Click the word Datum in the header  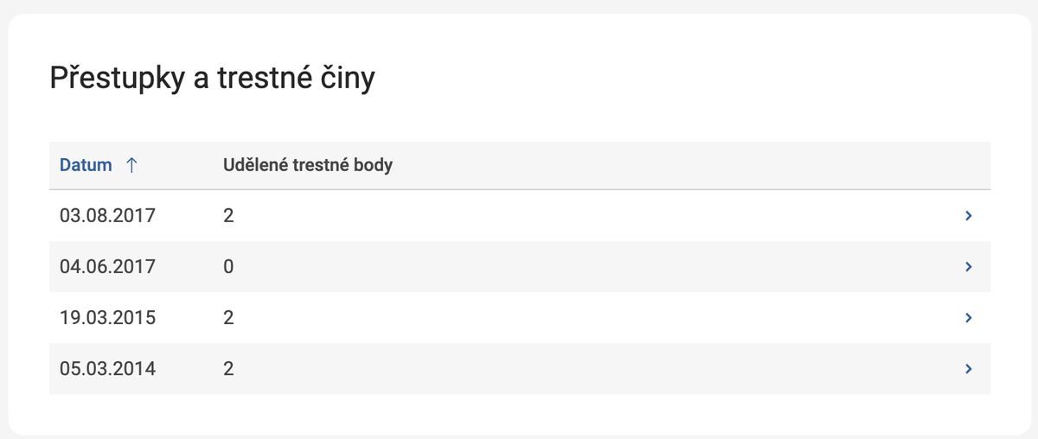pyautogui.click(x=86, y=165)
